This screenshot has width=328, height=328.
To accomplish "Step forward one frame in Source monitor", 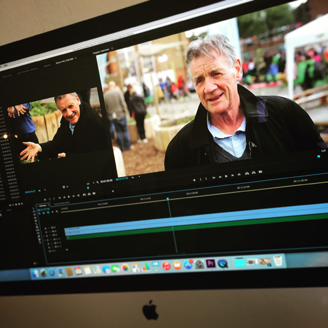I will pos(73,196).
